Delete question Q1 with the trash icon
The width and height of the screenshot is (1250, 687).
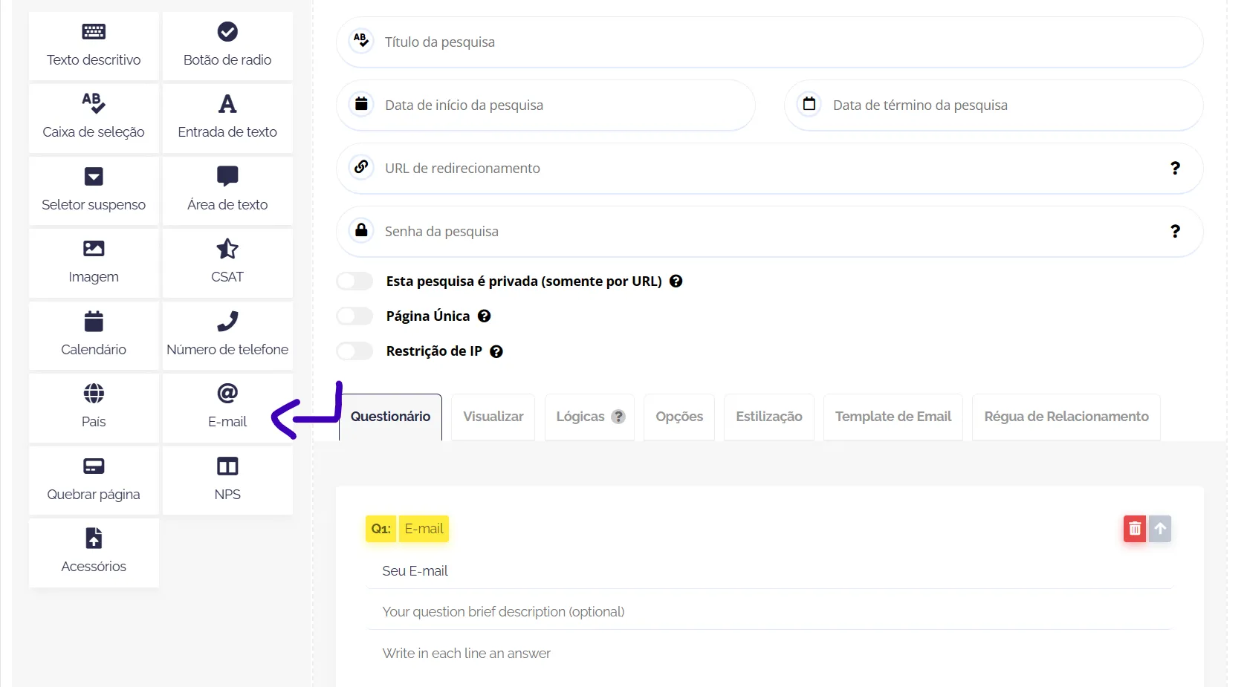point(1135,529)
